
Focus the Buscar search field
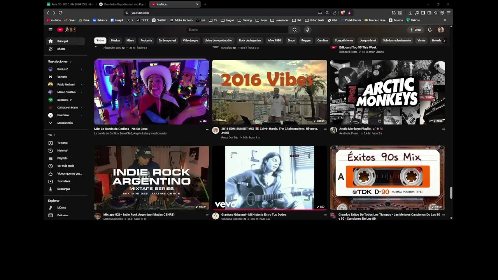pyautogui.click(x=237, y=30)
